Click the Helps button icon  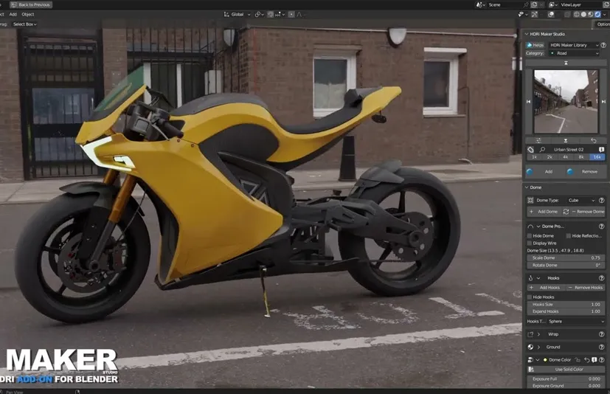pos(530,45)
